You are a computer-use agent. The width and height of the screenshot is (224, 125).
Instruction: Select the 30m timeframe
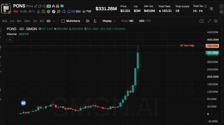tap(27, 21)
